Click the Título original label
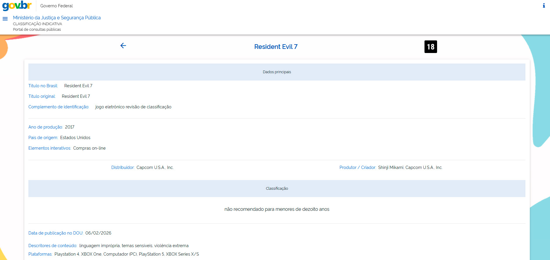Viewport: 550px width, 260px height. (42, 96)
